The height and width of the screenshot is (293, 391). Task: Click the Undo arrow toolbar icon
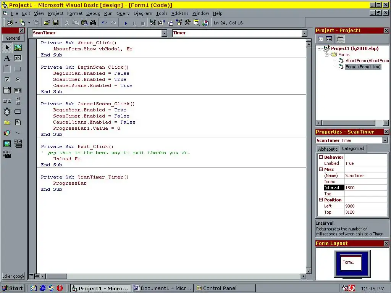click(x=104, y=23)
